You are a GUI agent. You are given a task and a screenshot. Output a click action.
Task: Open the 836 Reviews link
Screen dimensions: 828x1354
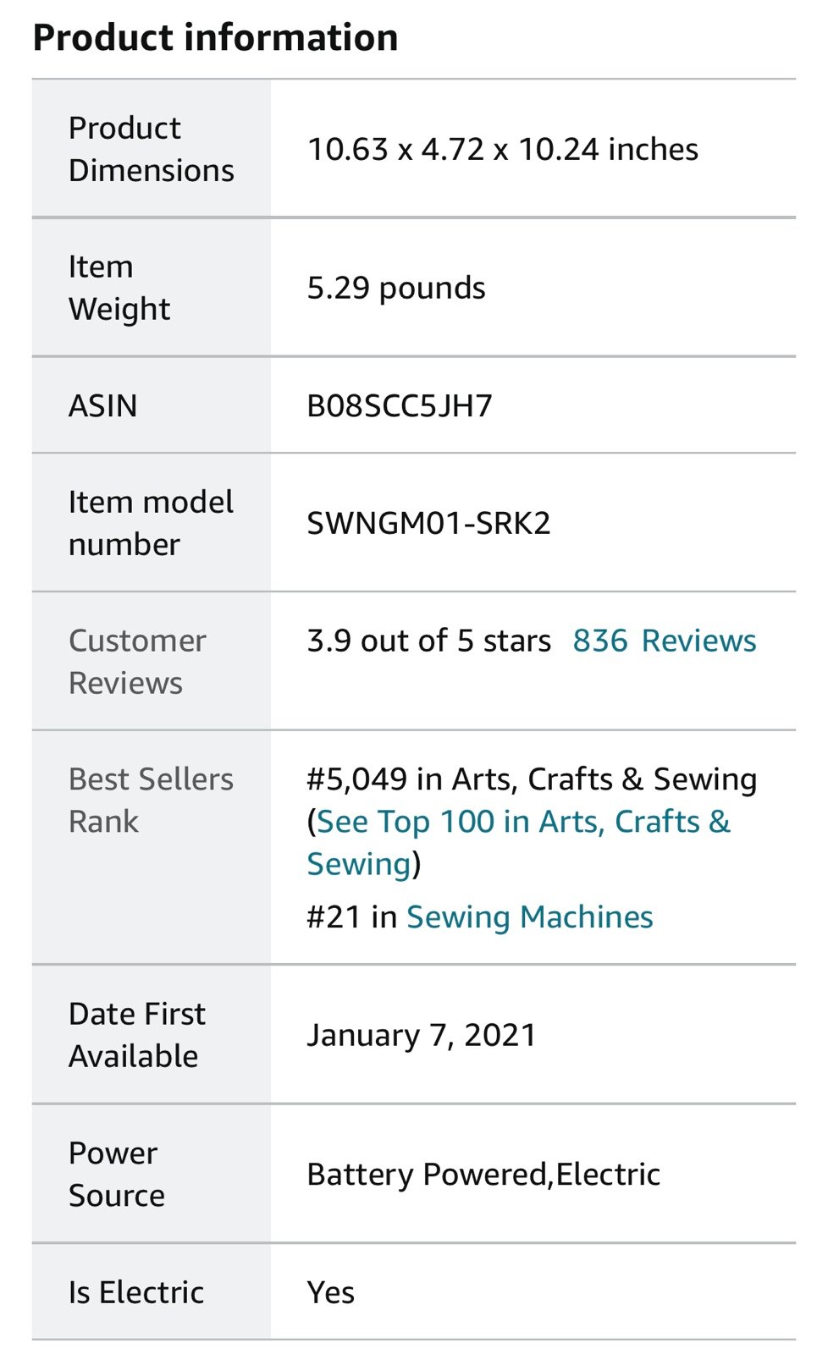(664, 641)
